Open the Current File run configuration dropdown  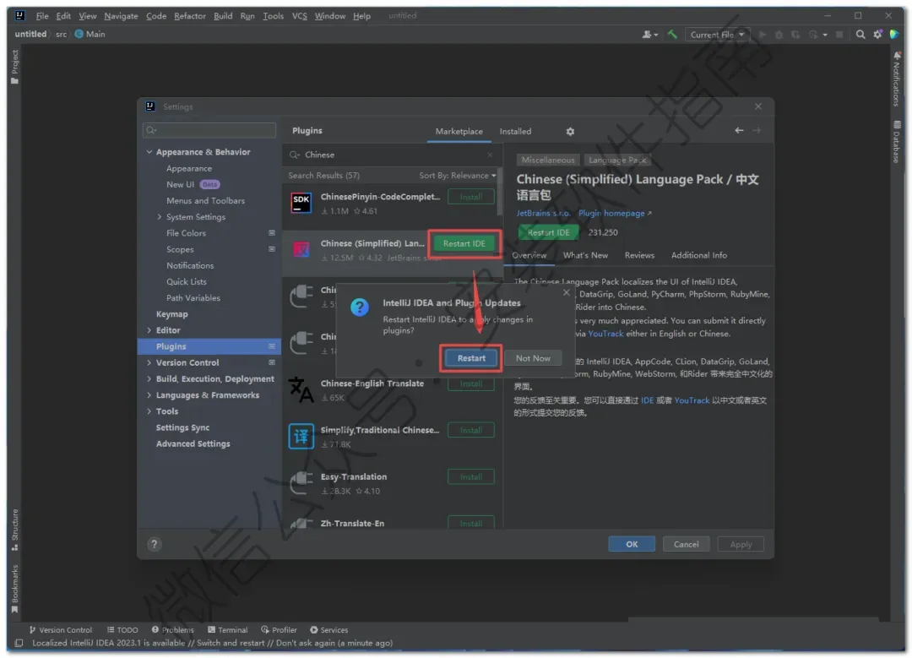[x=717, y=35]
